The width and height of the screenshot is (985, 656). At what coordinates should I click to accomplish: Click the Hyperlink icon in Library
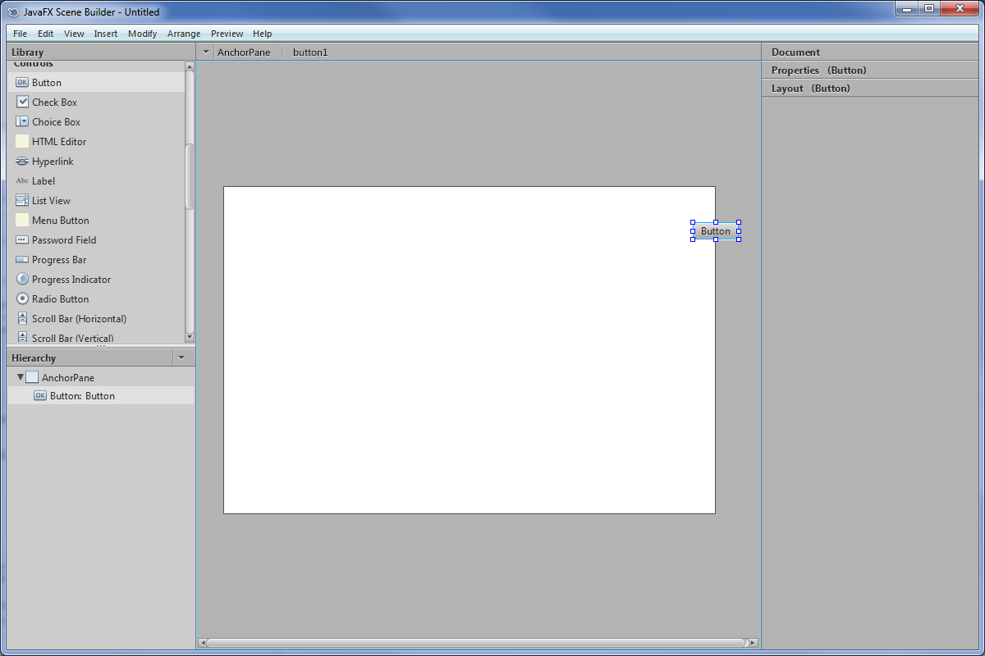22,162
